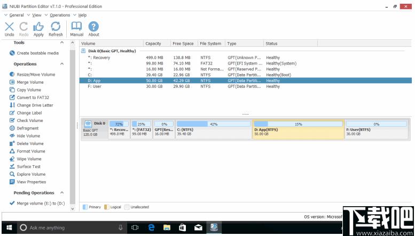
Task: Sort by the File System column header
Action: coord(212,44)
